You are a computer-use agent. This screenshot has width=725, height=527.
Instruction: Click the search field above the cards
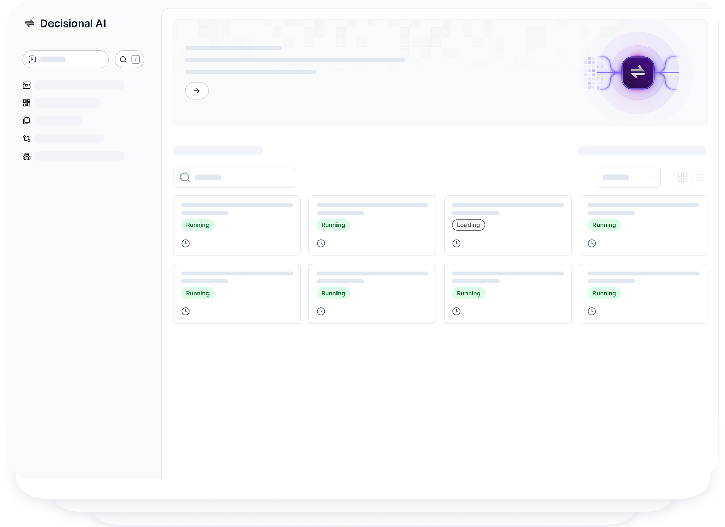235,177
